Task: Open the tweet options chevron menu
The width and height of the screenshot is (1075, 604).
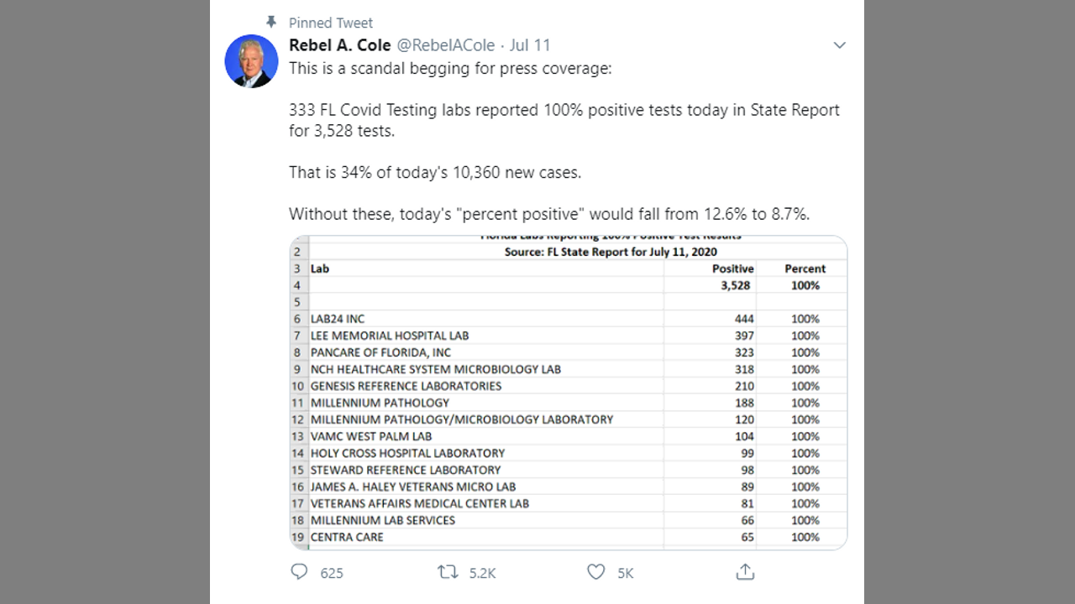Action: (839, 45)
